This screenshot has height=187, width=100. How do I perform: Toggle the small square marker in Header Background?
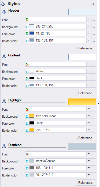[27, 27]
